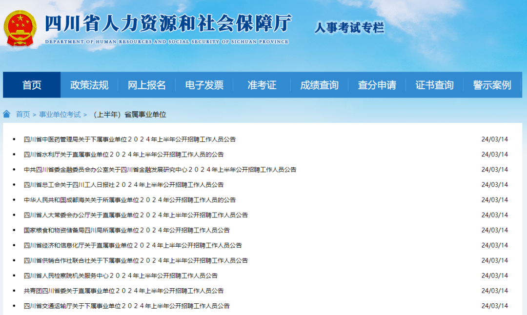Open 四川省交通运输厅 recruitment announcement

pos(127,306)
